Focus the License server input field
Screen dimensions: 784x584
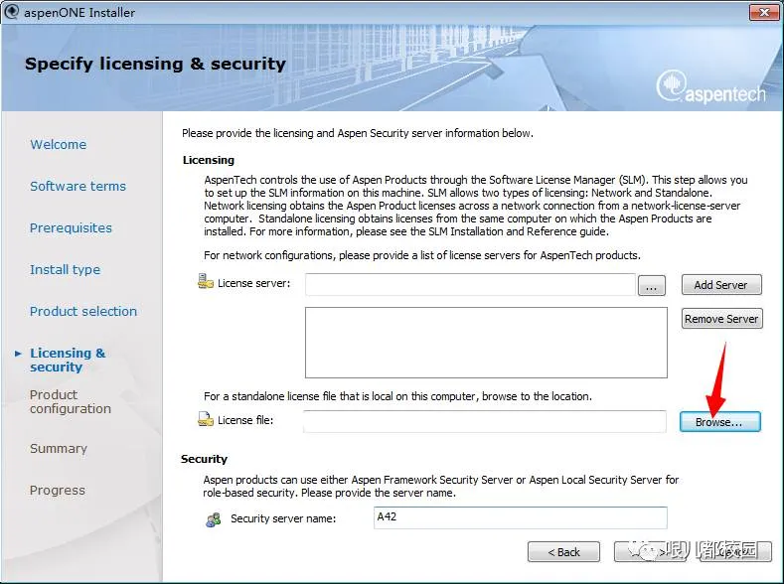coord(470,284)
